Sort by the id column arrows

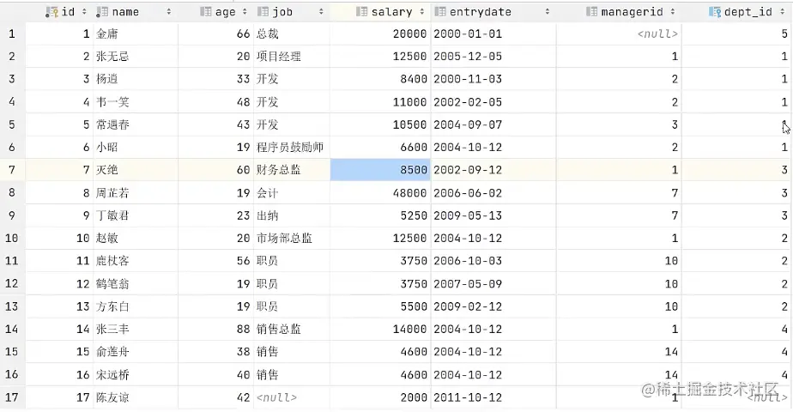[84, 12]
